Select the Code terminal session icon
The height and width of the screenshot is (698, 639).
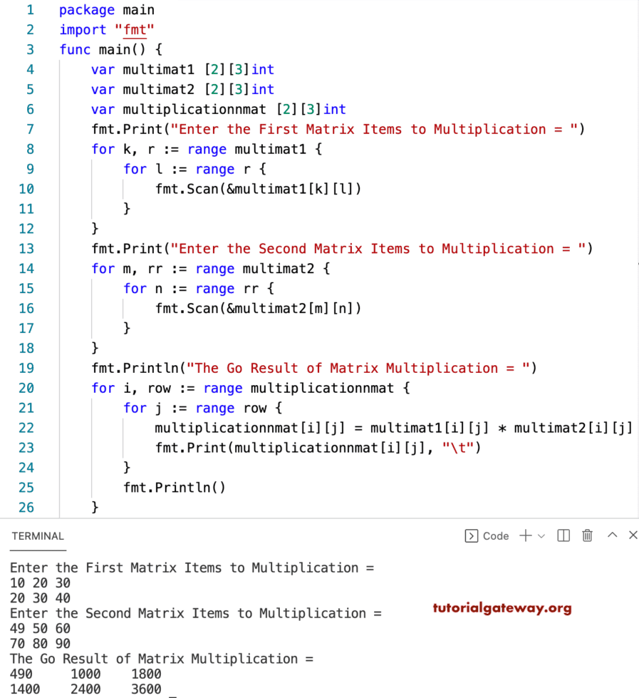[472, 535]
